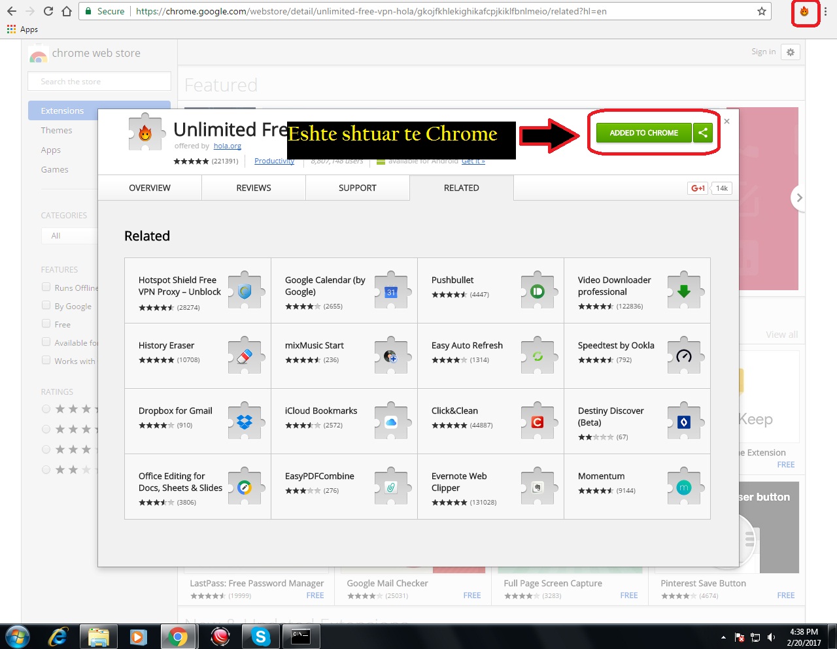Click the Added to Chrome button
This screenshot has width=837, height=649.
pos(643,133)
